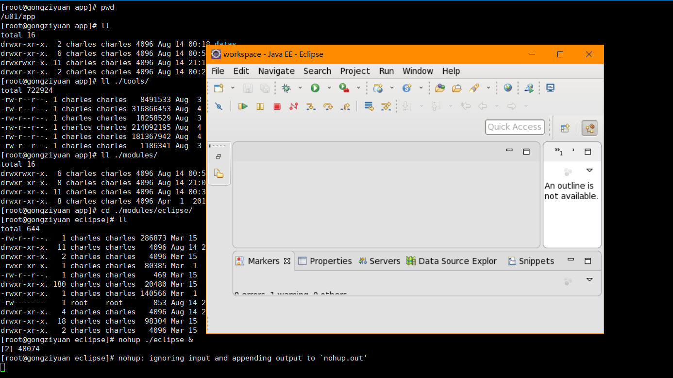Image resolution: width=673 pixels, height=378 pixels.
Task: Click the New wizard icon in Eclipse toolbar
Action: (219, 88)
